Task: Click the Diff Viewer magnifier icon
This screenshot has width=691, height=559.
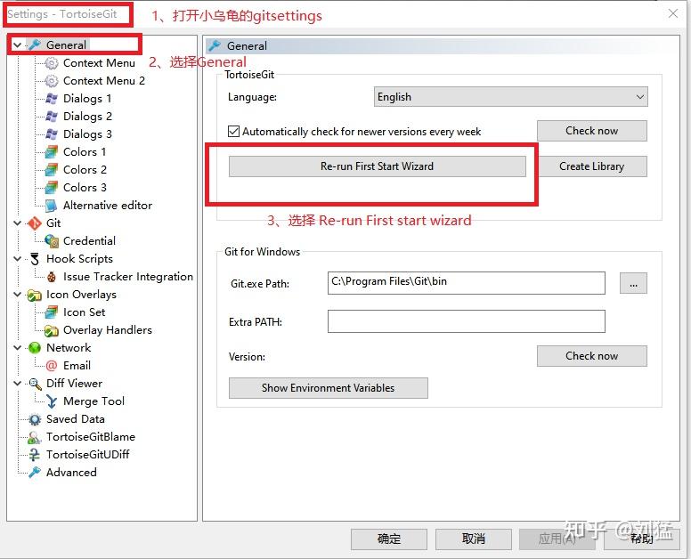Action: (x=35, y=384)
